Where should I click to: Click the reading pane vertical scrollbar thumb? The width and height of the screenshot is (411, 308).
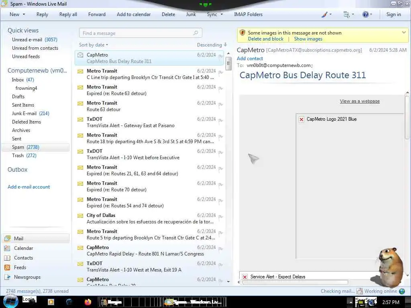pyautogui.click(x=407, y=118)
